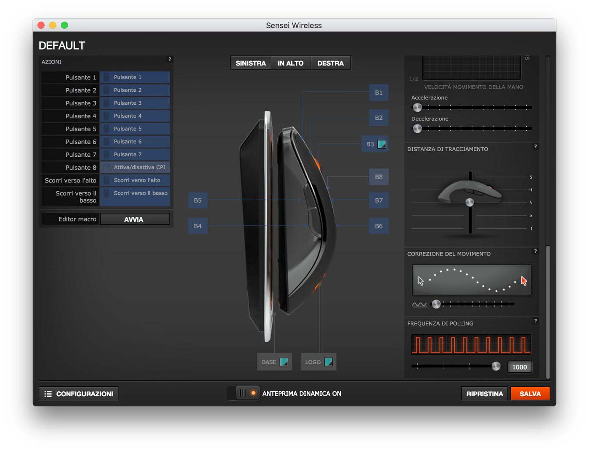Select the B4 mouse button label
This screenshot has height=453, width=589.
coord(198,226)
